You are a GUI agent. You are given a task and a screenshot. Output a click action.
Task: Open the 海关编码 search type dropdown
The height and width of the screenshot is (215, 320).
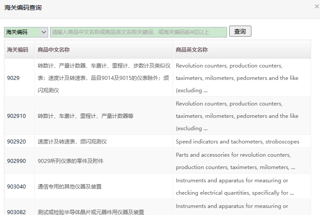pyautogui.click(x=26, y=32)
